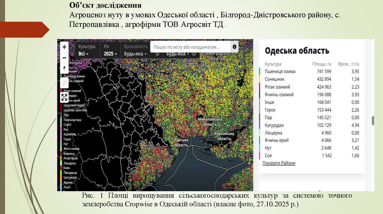This screenshot has width=383, height=214.
Task: Click the Площа, га column header
Action: coord(322,64)
